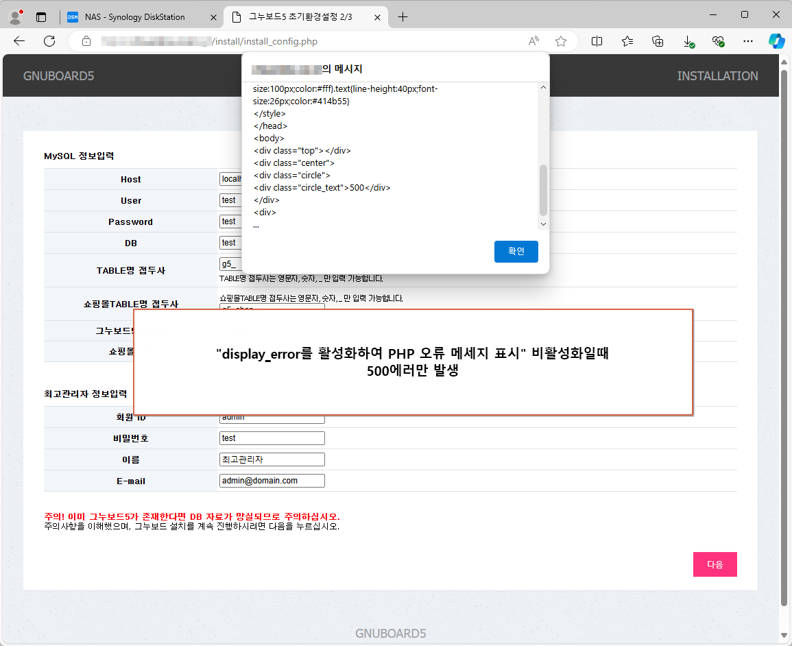Click the 쇼핑몰TABLE명 접두사 label
Screen dimensions: 792x646
(x=131, y=304)
